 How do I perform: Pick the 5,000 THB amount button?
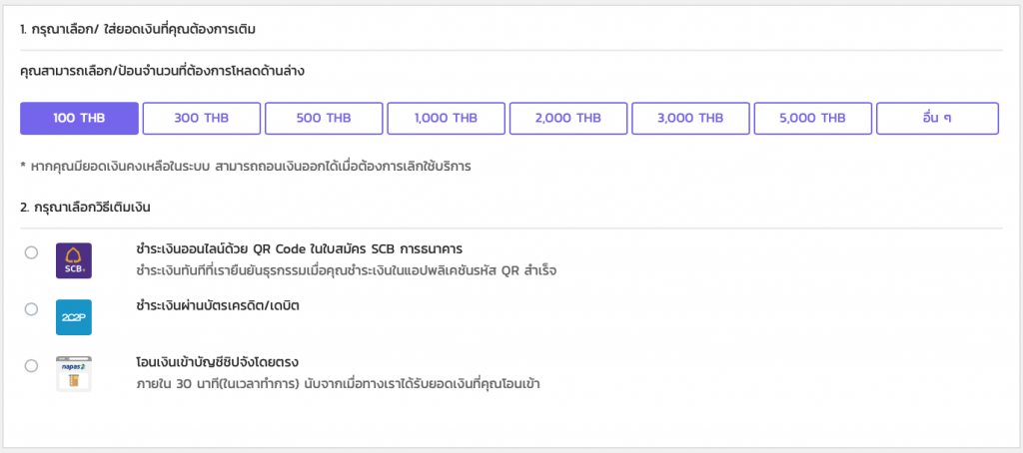click(x=812, y=118)
